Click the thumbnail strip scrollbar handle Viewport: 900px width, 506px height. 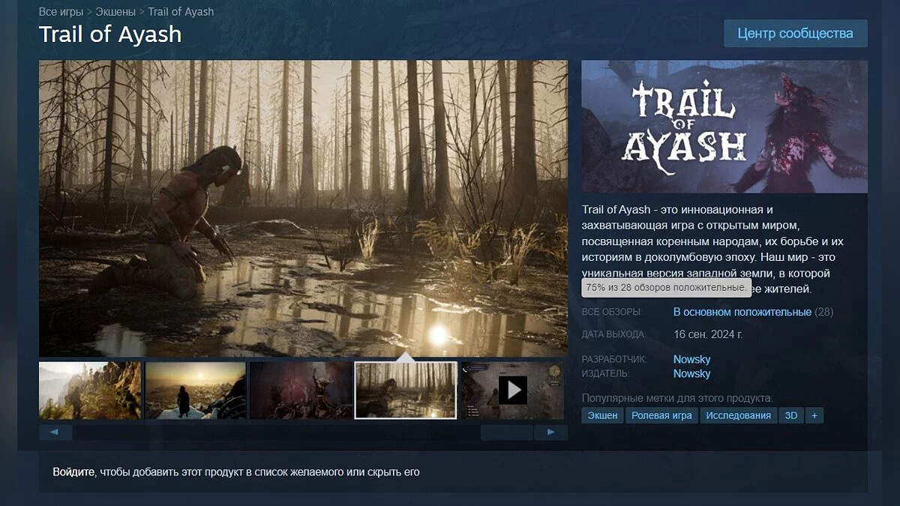(x=506, y=433)
